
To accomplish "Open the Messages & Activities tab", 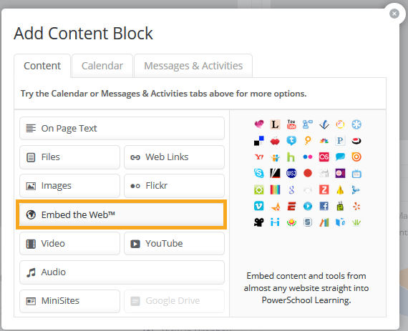I will pos(193,66).
